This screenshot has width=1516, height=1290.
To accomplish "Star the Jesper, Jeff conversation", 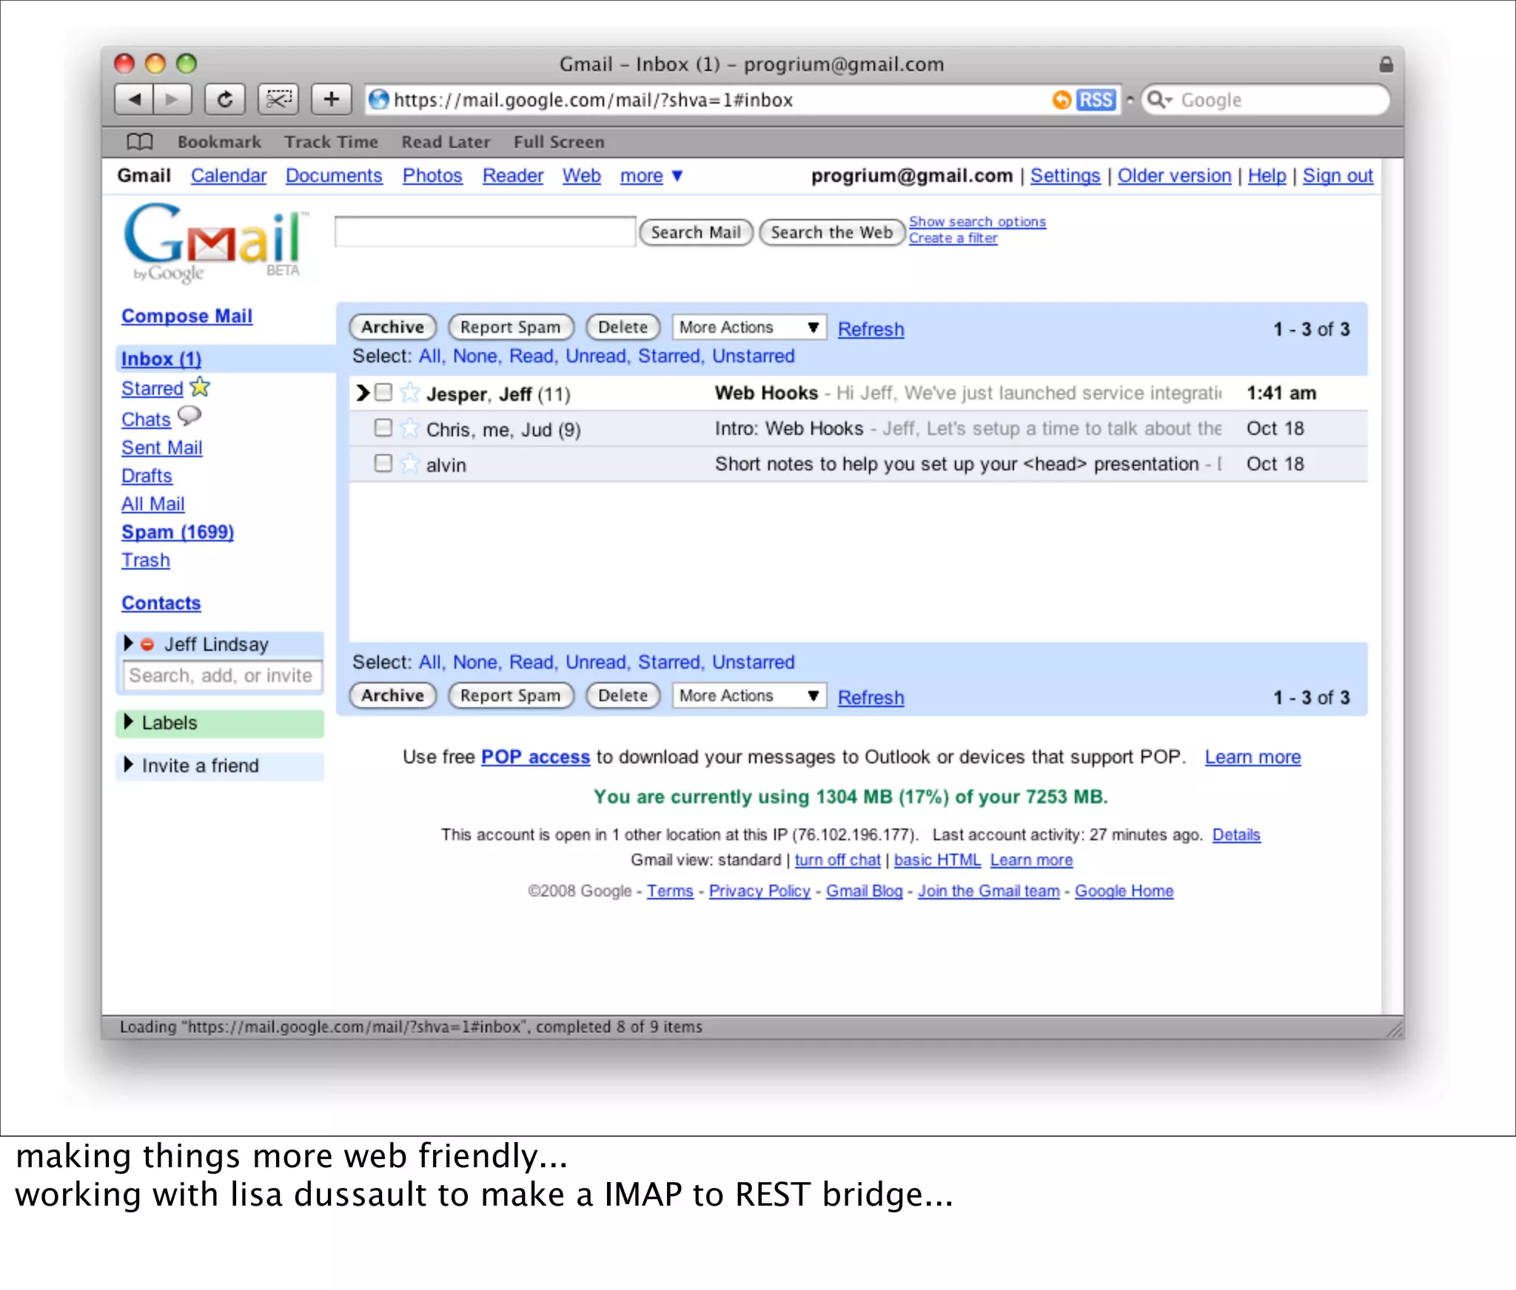I will (x=409, y=393).
